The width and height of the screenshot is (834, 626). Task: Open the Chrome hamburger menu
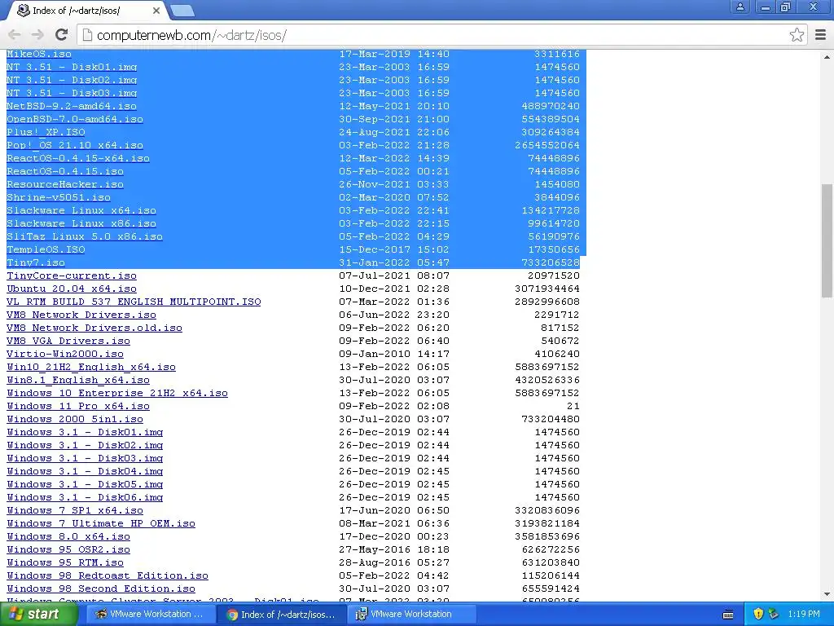coord(820,35)
